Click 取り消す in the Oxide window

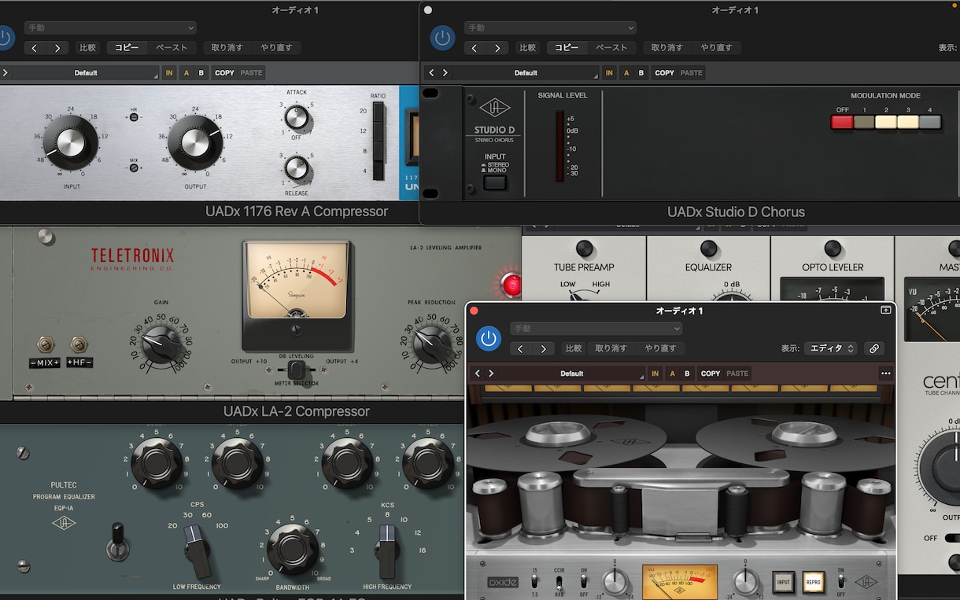(611, 348)
